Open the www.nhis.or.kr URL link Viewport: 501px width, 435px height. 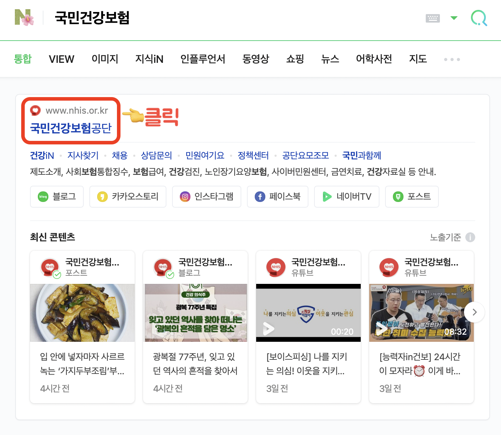[77, 111]
